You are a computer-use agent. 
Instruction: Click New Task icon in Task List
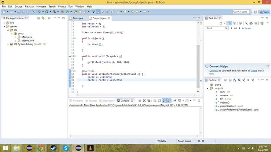coord(221,23)
